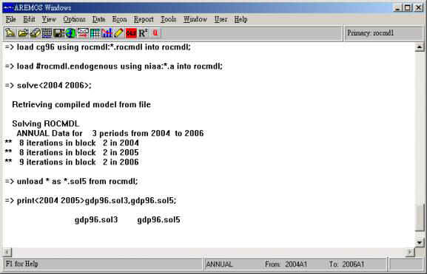Open the Options menu

tap(74, 19)
